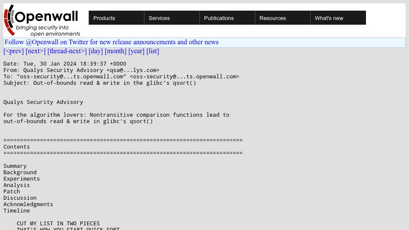Click the line 'out-of-bounds read & write in glibc's qsort()'

coord(78,121)
